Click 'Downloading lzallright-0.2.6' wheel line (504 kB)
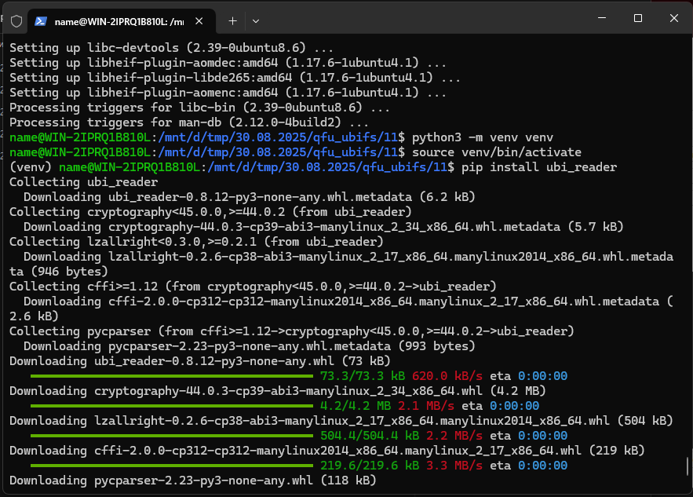 click(341, 421)
